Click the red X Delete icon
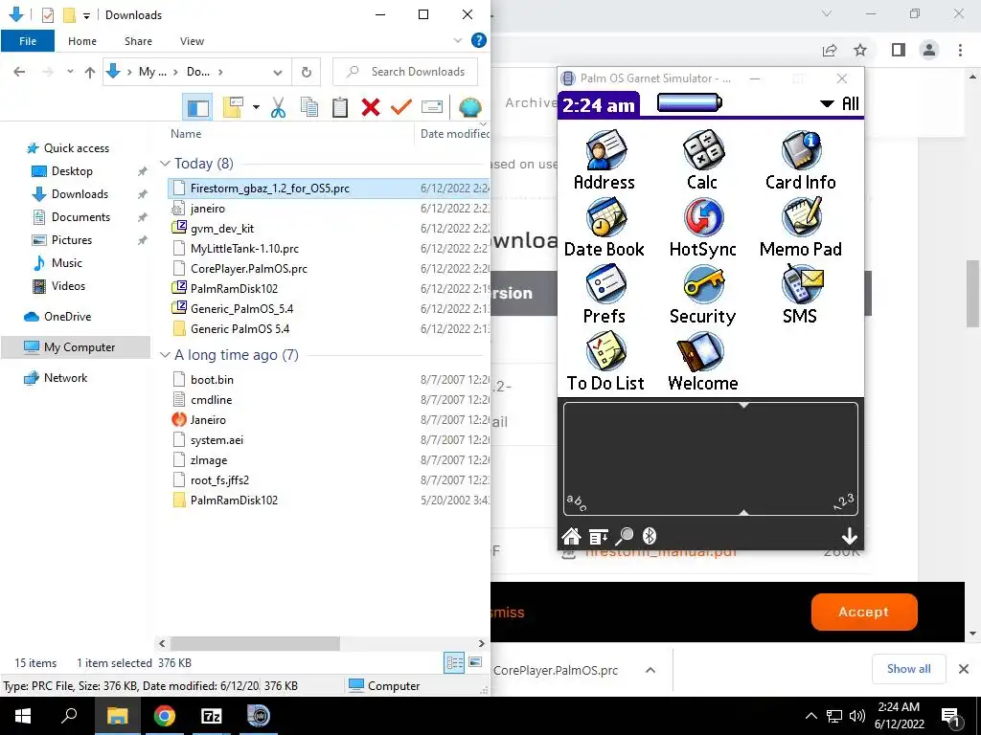 371,107
